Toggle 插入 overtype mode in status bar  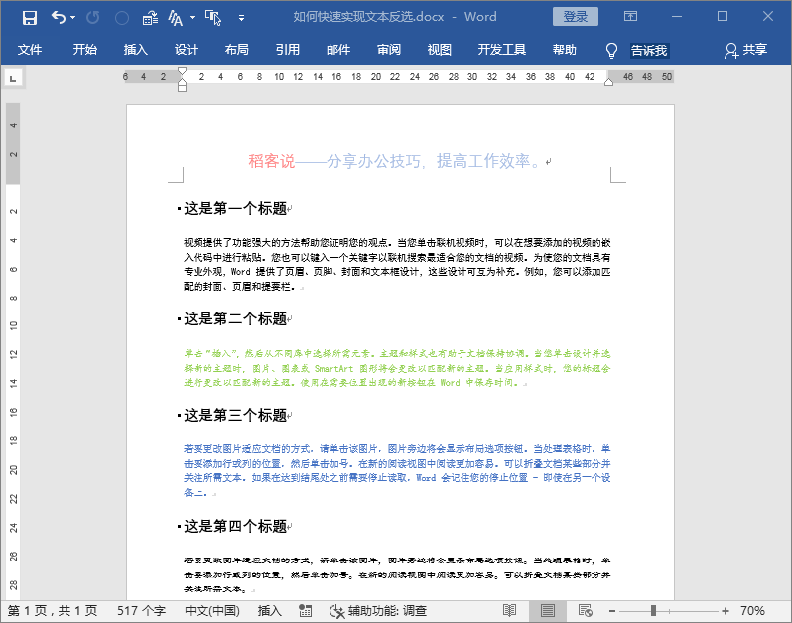[270, 611]
